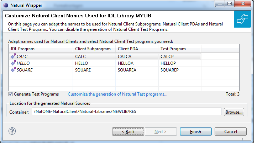
Task: Open Customize the generation of Natural Test programs link
Action: click(117, 94)
